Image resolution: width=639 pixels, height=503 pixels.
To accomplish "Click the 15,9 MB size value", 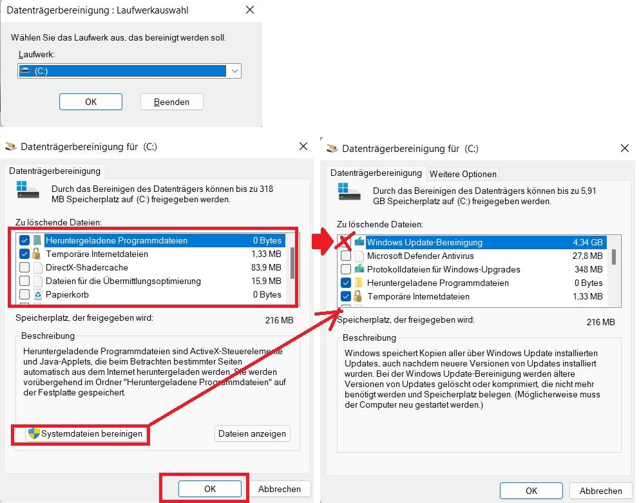I will [x=266, y=281].
